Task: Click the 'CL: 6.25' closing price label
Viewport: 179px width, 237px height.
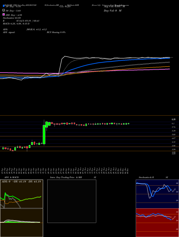Action: (65, 6)
